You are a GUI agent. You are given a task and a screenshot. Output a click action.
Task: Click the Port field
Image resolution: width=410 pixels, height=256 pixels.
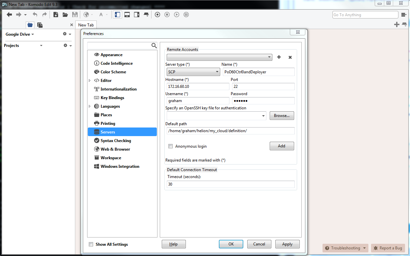[263, 86]
